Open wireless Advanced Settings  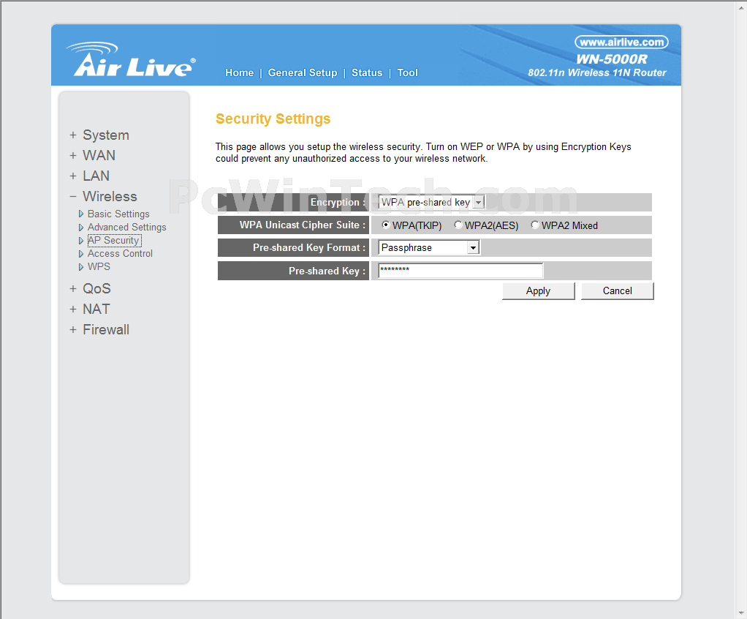click(x=126, y=227)
